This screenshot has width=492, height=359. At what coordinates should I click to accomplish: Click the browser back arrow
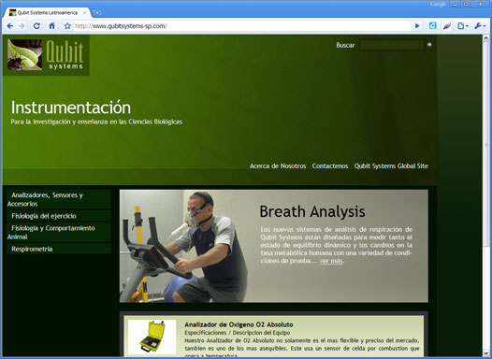pos(10,26)
